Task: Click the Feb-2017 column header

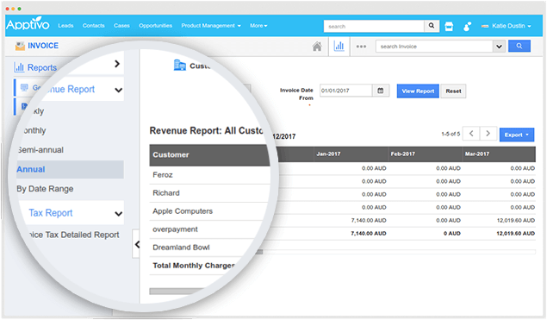Action: coord(426,154)
